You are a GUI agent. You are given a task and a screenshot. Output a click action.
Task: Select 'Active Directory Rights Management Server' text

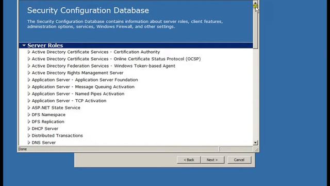(77, 73)
